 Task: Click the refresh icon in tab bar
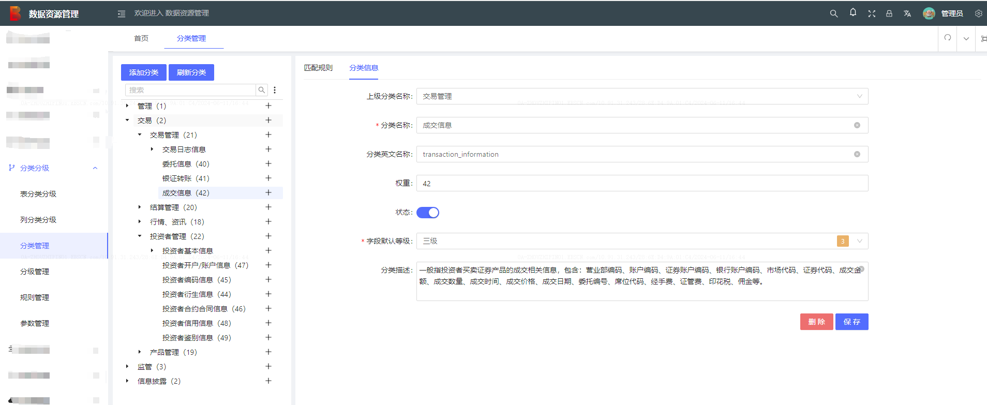(x=948, y=38)
